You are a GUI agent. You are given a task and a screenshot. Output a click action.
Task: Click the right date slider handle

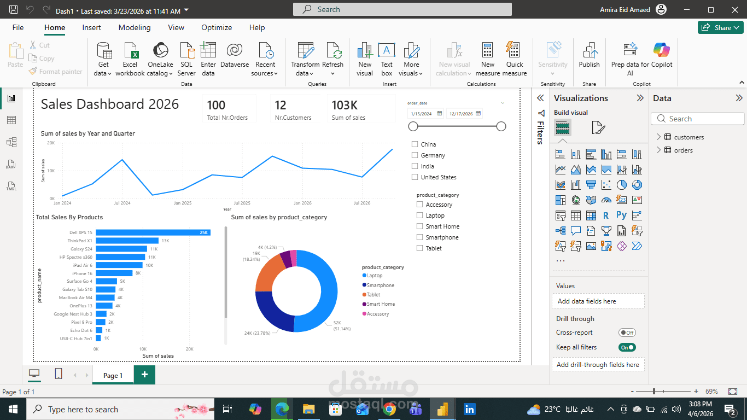501,126
